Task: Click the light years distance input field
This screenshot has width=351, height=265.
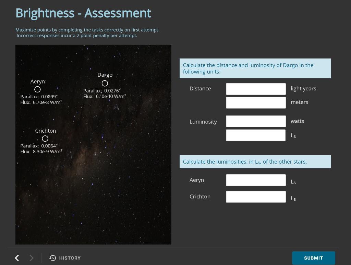Action: [x=256, y=88]
